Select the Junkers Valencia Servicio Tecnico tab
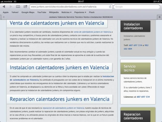 point(81,17)
